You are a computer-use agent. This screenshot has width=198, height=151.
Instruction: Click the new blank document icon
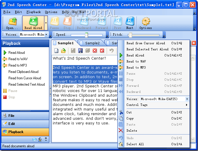[x=56, y=51]
